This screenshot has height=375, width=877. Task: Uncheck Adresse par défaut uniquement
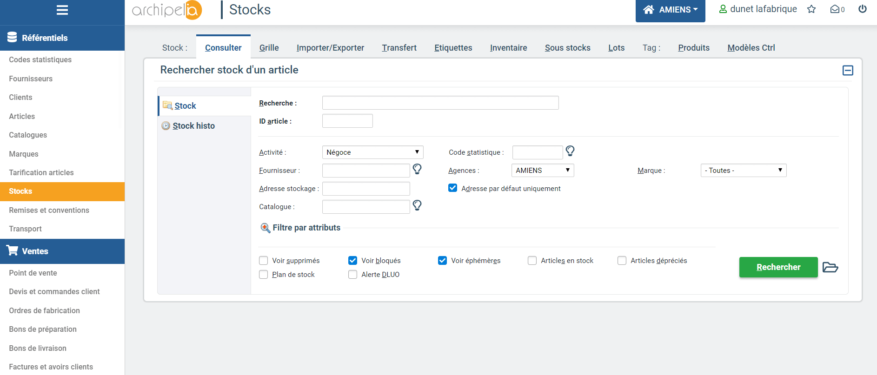(452, 188)
